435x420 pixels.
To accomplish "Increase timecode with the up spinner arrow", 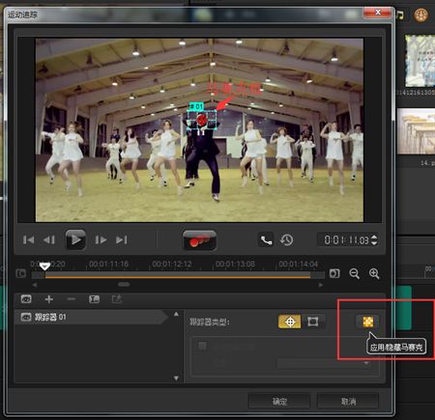I will (374, 237).
